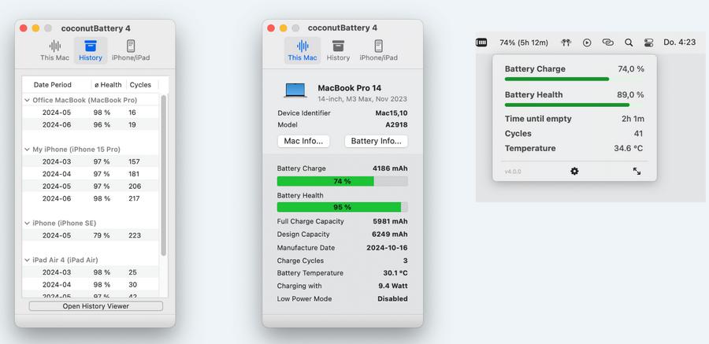This screenshot has height=344, width=709.
Task: Sort by ø Health column header
Action: 108,84
